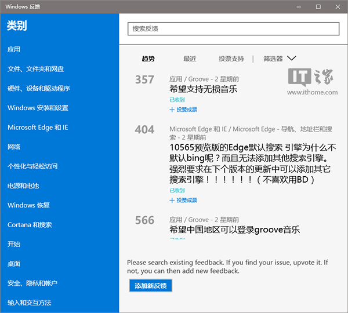Switch to the 趋势 tab
348x313 pixels.
coord(148,59)
